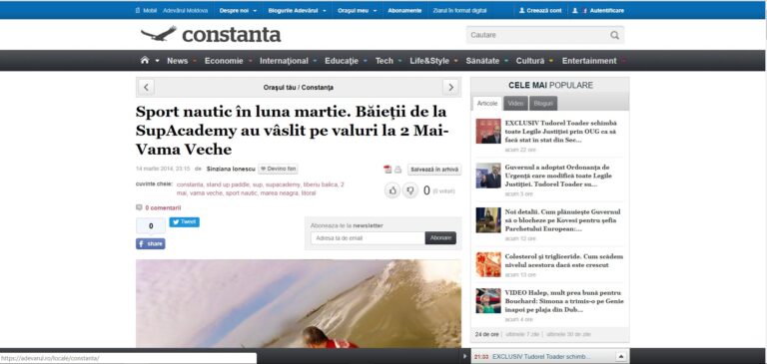
Task: Click the home icon in the navigation bar
Action: 144,60
